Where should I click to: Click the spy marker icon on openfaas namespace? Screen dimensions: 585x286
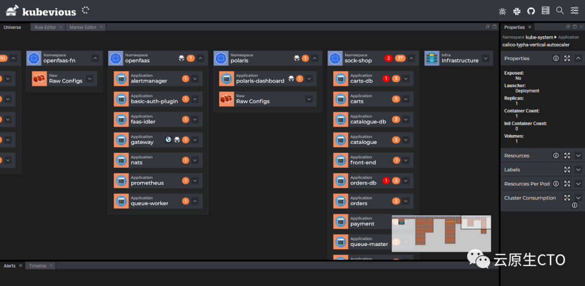click(x=181, y=58)
